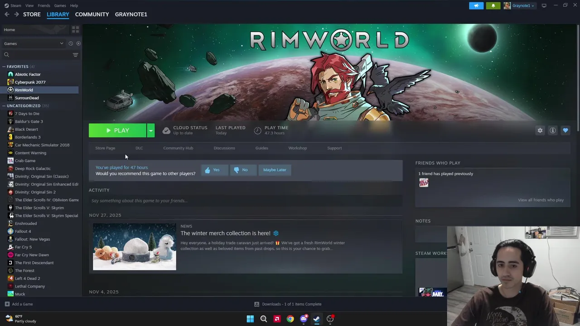Open the Support link
580x326 pixels.
tap(334, 148)
